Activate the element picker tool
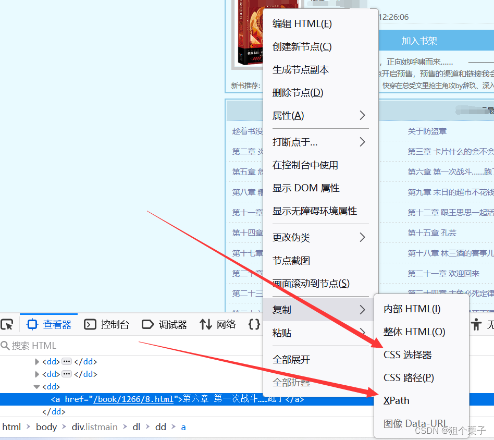 pos(7,324)
